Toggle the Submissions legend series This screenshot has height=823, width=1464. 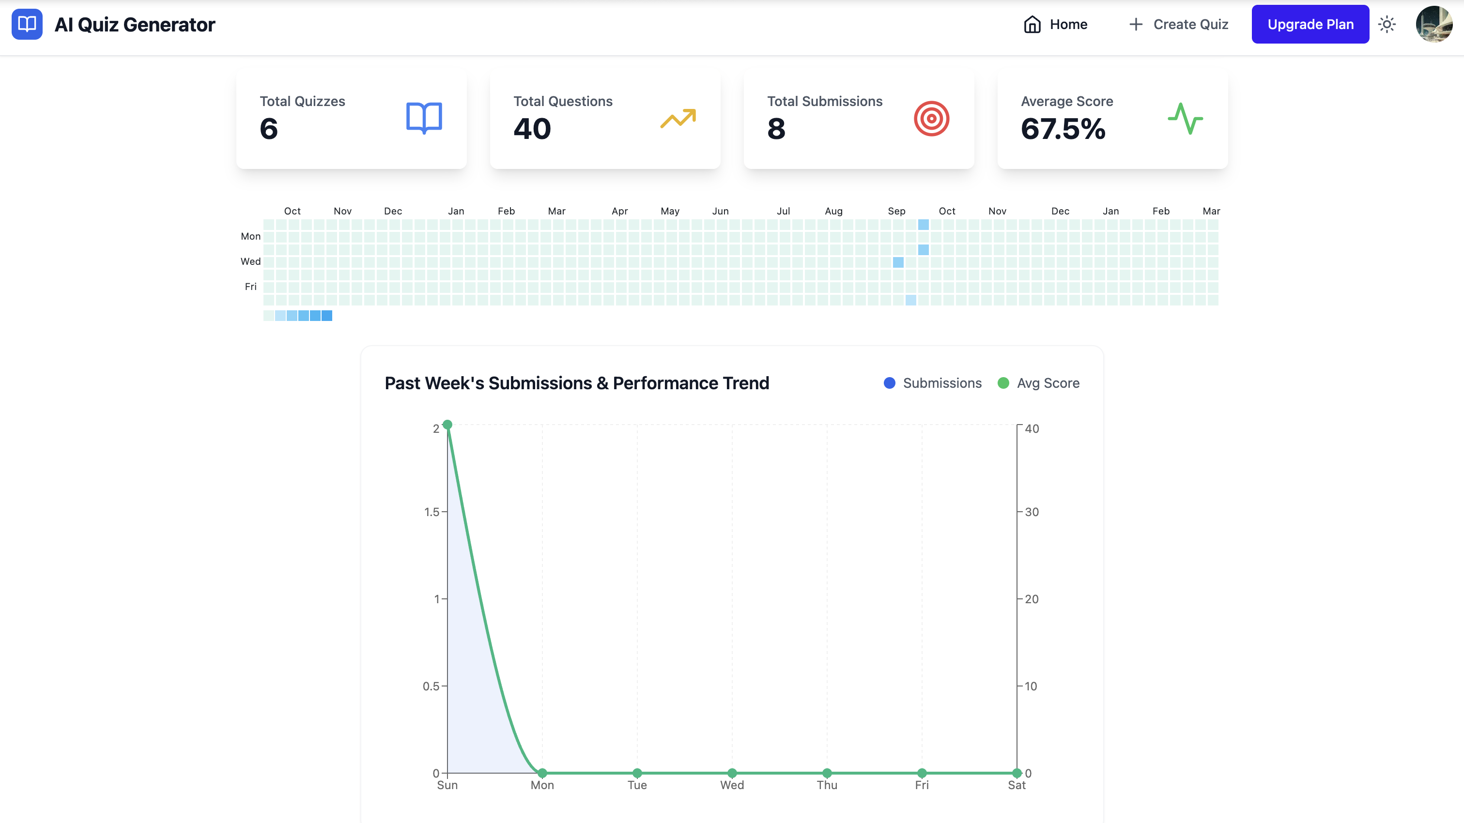tap(933, 383)
